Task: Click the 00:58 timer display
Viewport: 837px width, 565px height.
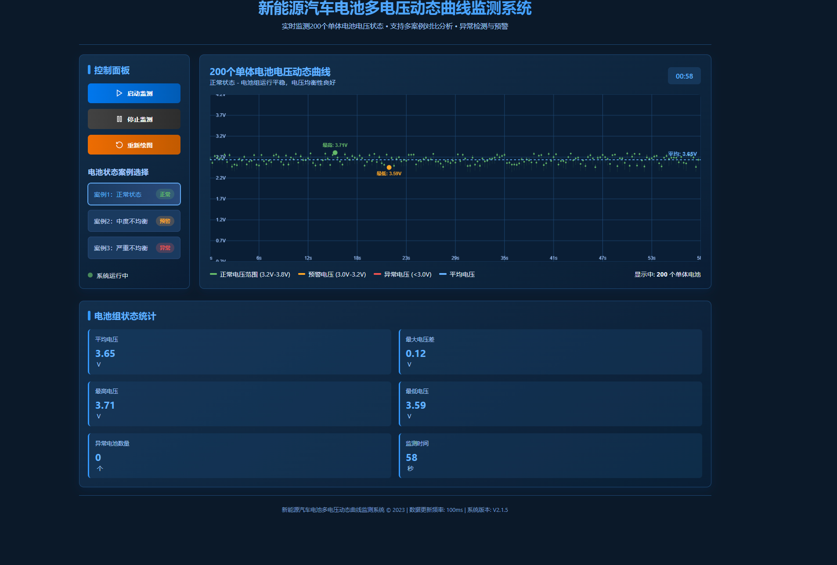Action: point(684,76)
